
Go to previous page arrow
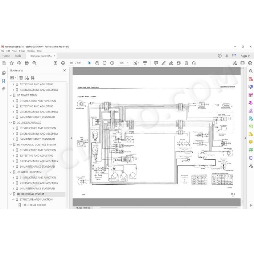pos(56,63)
